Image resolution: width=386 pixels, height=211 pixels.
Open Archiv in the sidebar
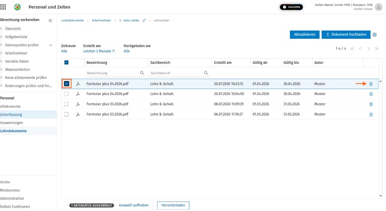[x=5, y=182]
